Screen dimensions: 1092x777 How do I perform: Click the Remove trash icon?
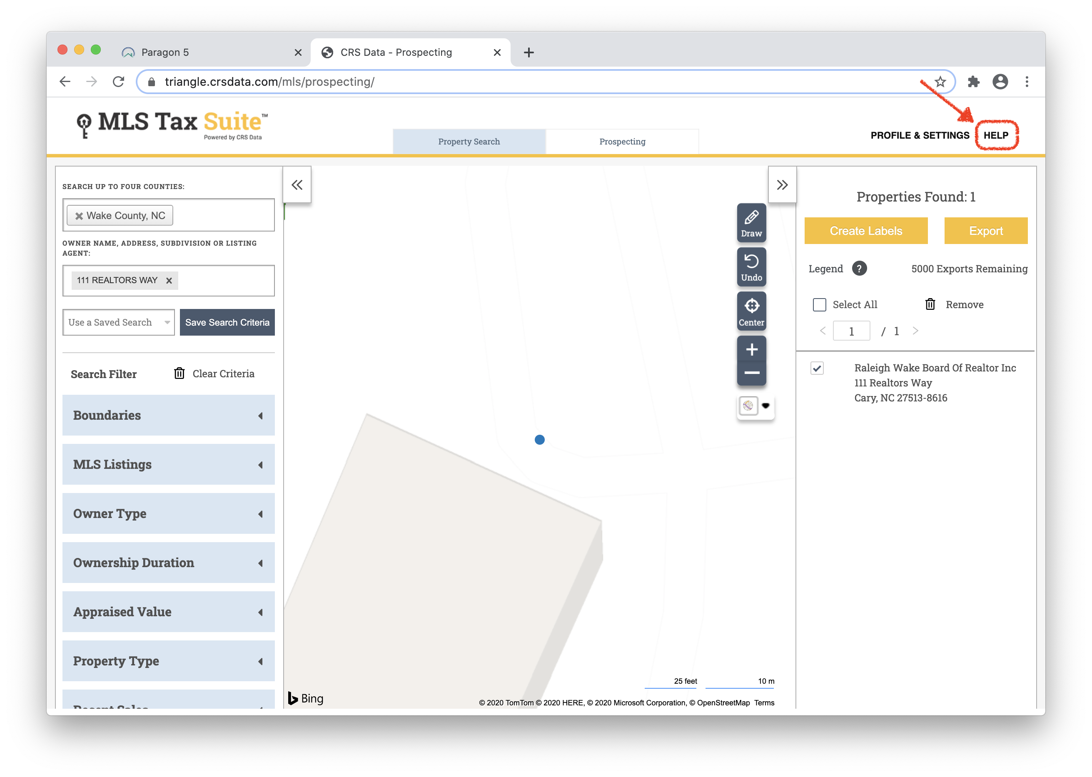[930, 304]
